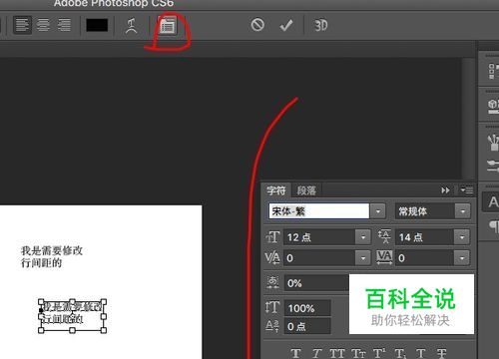Screen dimensions: 499x359
Task: Click the baseline shift icon
Action: pos(272,326)
